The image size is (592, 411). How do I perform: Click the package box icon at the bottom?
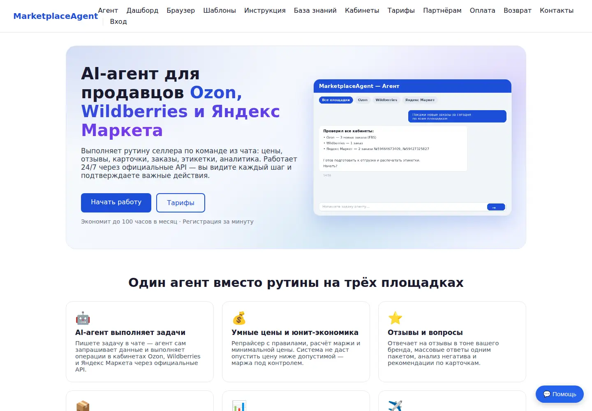pos(83,406)
